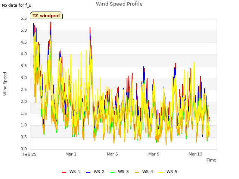Click the Mar 9 x-axis tick label

[x=154, y=154]
